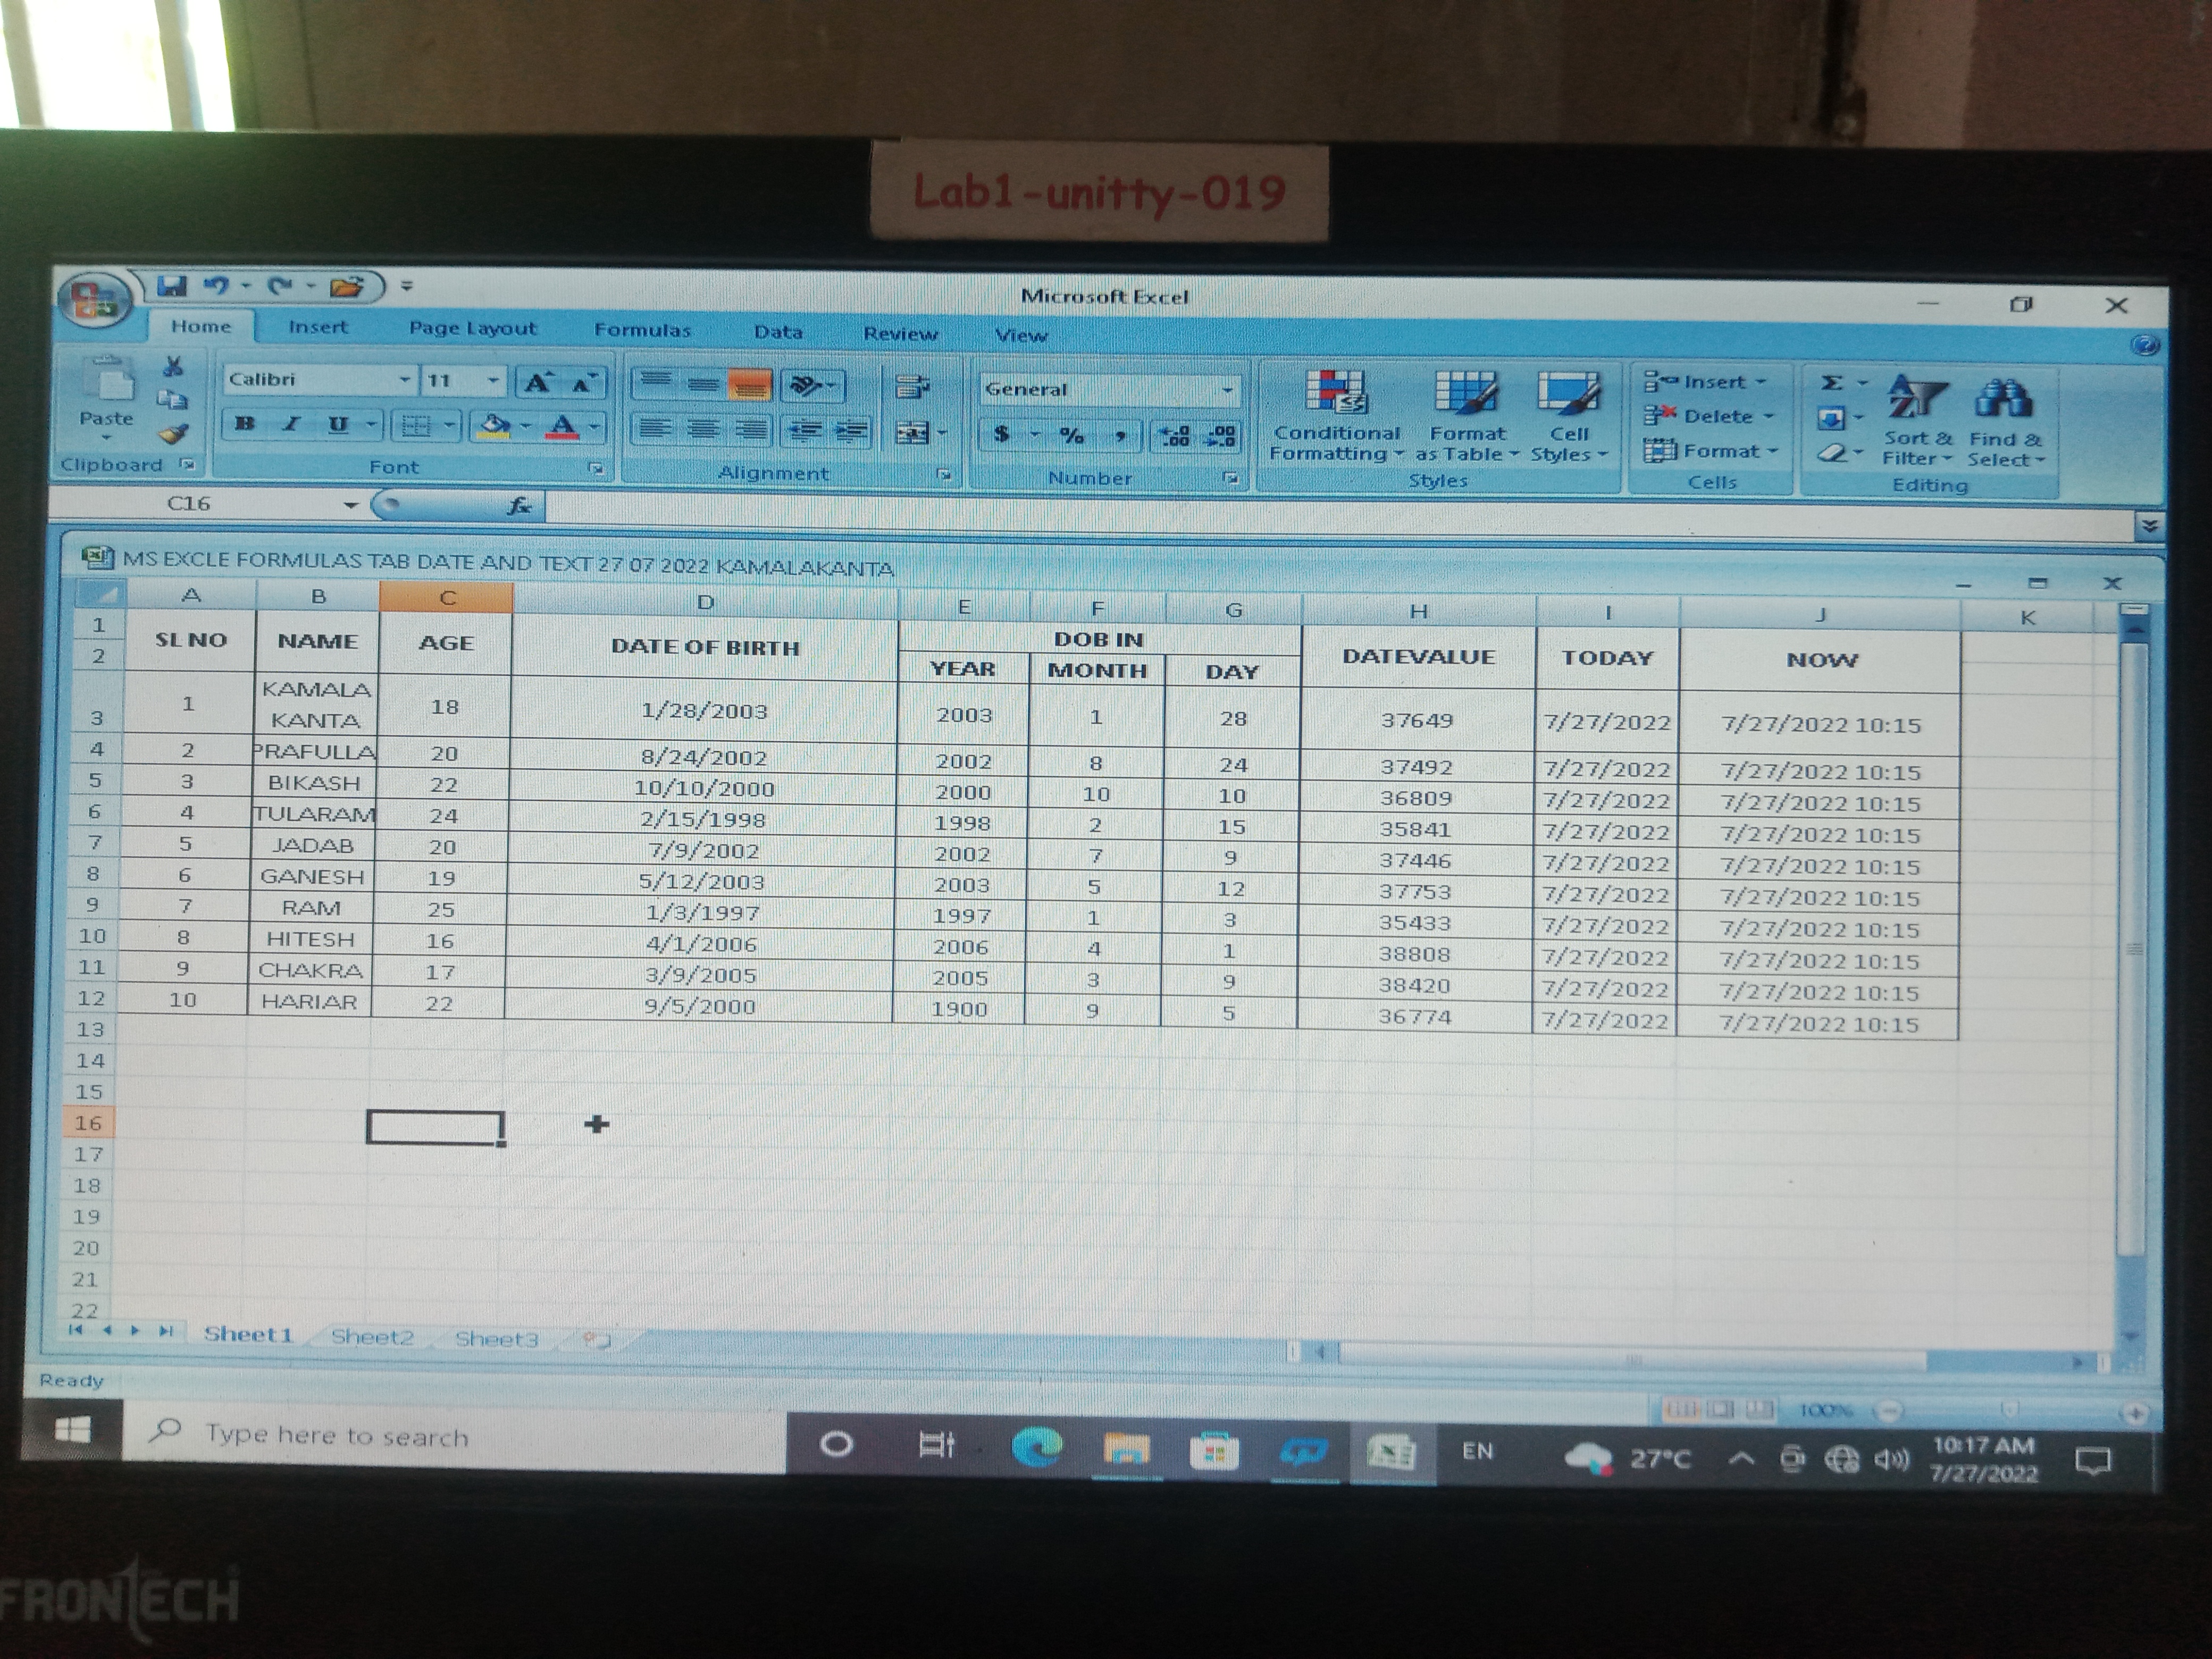Open the Name Box dropdown arrow

pyautogui.click(x=350, y=505)
